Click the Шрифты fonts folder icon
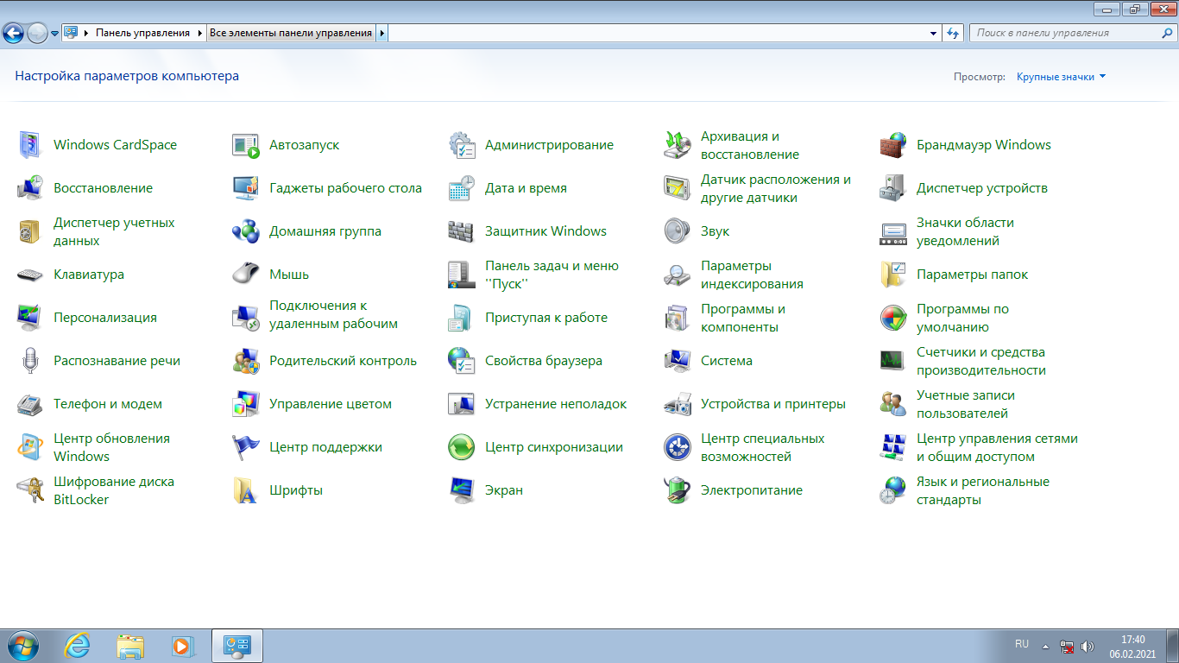Image resolution: width=1179 pixels, height=663 pixels. pyautogui.click(x=246, y=490)
